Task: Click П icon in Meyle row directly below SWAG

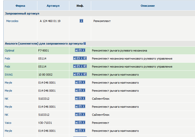Action: click(x=80, y=82)
